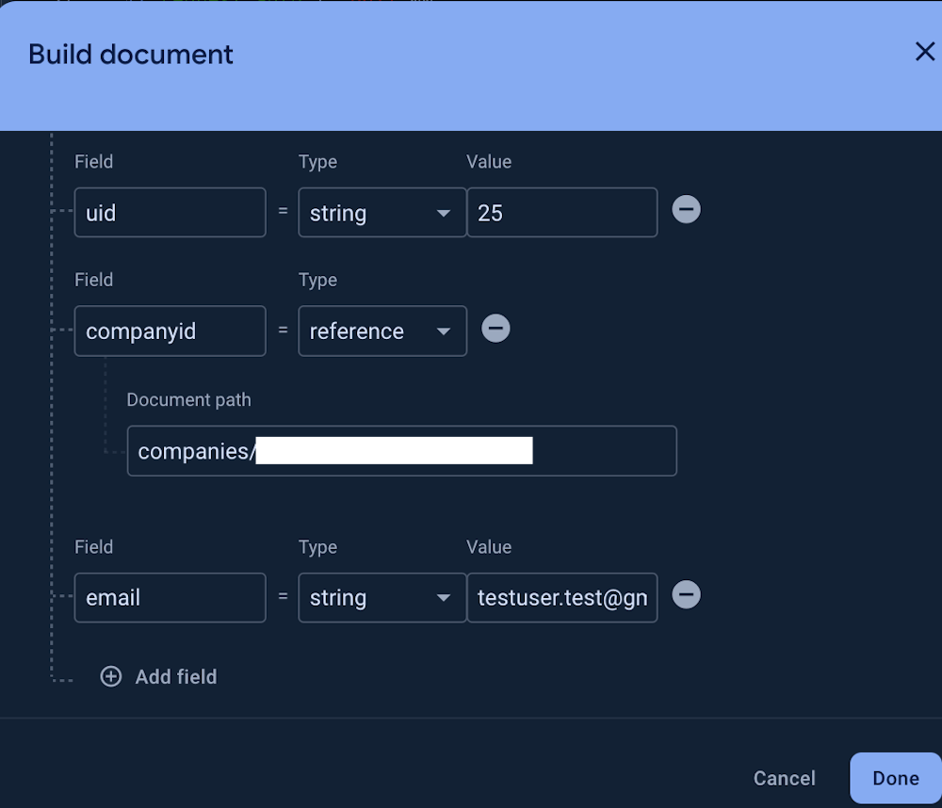Click the Add field text label
This screenshot has height=808, width=942.
click(176, 676)
